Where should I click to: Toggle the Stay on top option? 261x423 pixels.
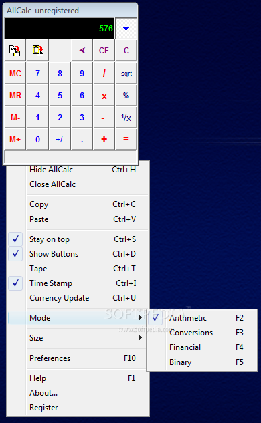click(x=78, y=239)
